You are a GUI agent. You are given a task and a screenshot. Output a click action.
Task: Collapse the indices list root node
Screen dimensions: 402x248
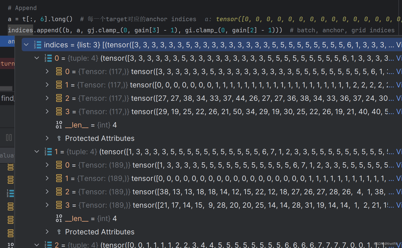[26, 45]
